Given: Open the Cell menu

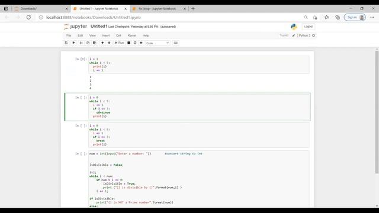Looking at the screenshot, I should [x=118, y=35].
